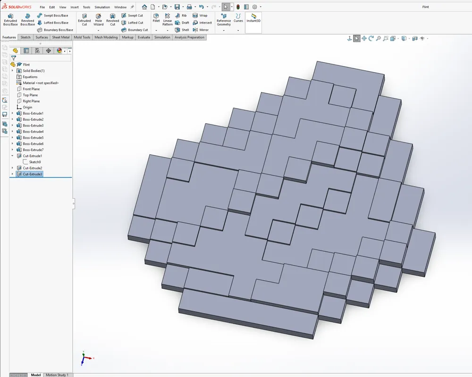
Task: Collapse Cut-Extrude1 in feature tree
Action: click(12, 156)
